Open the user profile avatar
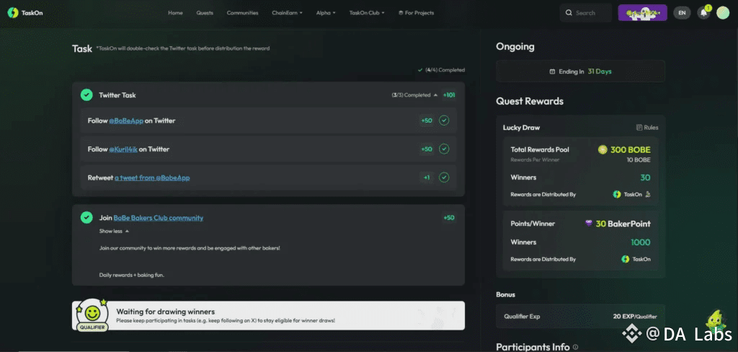738x352 pixels. click(x=722, y=13)
